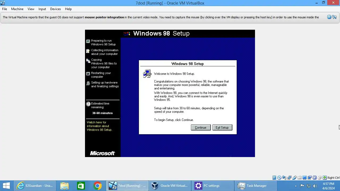The image size is (340, 191).
Task: Open the Machine menu
Action: pyautogui.click(x=17, y=9)
